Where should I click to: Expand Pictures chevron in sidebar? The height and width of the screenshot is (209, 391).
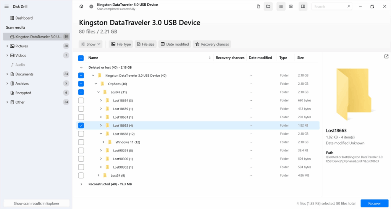(x=7, y=46)
